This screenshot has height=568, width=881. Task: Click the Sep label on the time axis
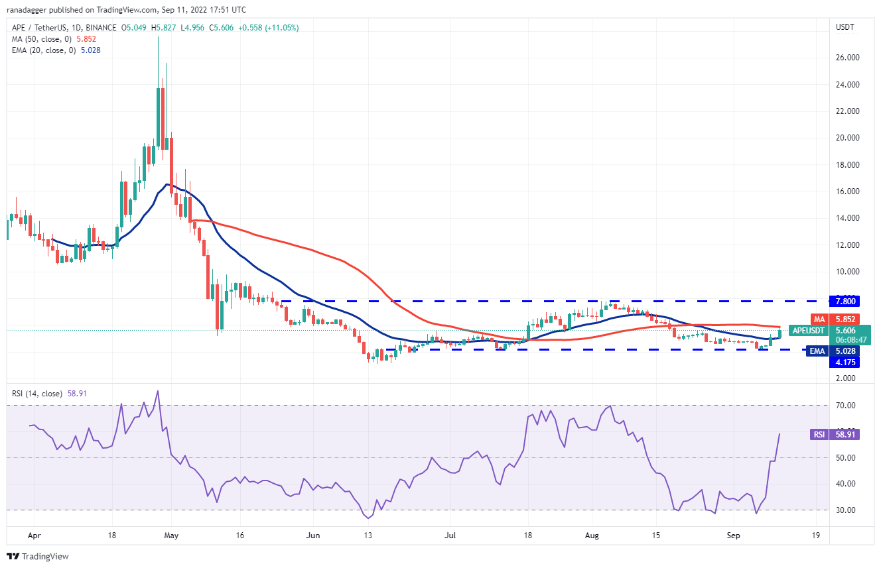pyautogui.click(x=732, y=534)
